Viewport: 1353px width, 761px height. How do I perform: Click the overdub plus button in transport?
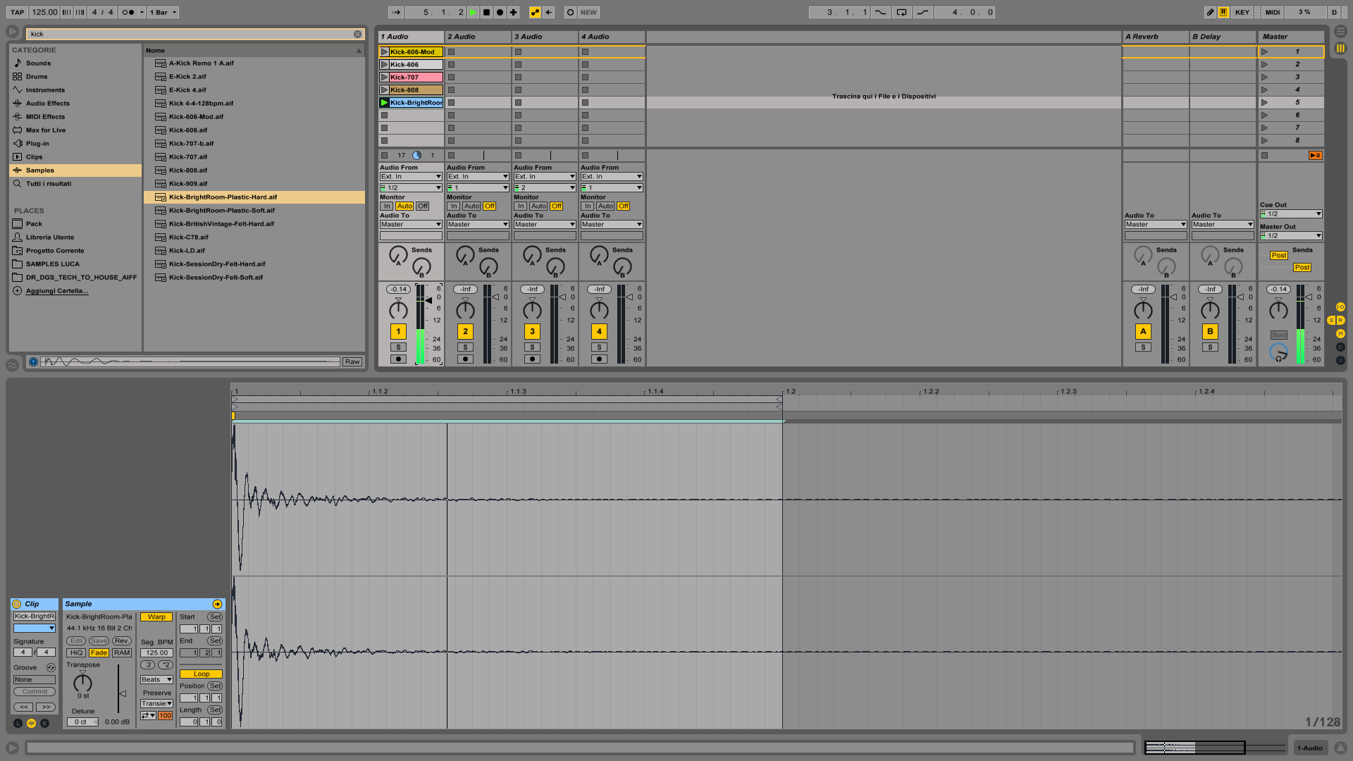tap(513, 12)
